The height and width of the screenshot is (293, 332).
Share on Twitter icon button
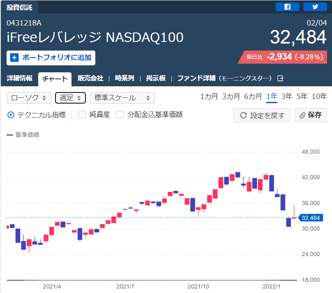pyautogui.click(x=315, y=7)
